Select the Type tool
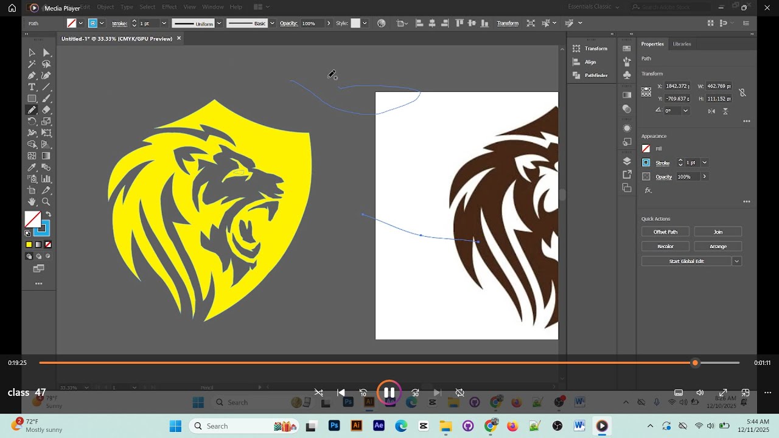This screenshot has width=779, height=438. coord(32,87)
